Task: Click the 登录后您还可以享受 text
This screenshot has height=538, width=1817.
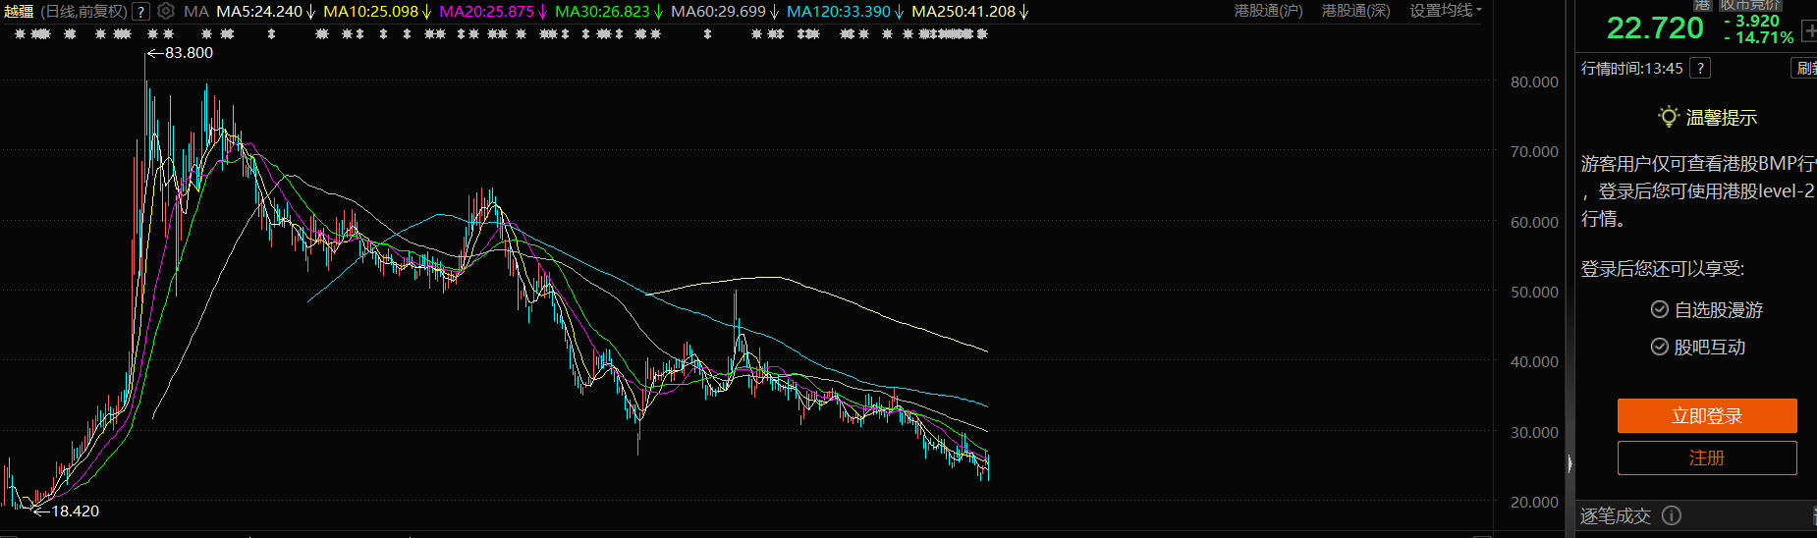Action: (1662, 269)
